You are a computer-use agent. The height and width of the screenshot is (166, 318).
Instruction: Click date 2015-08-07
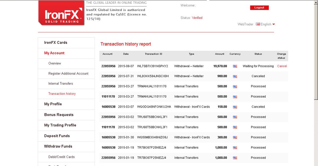126,66
